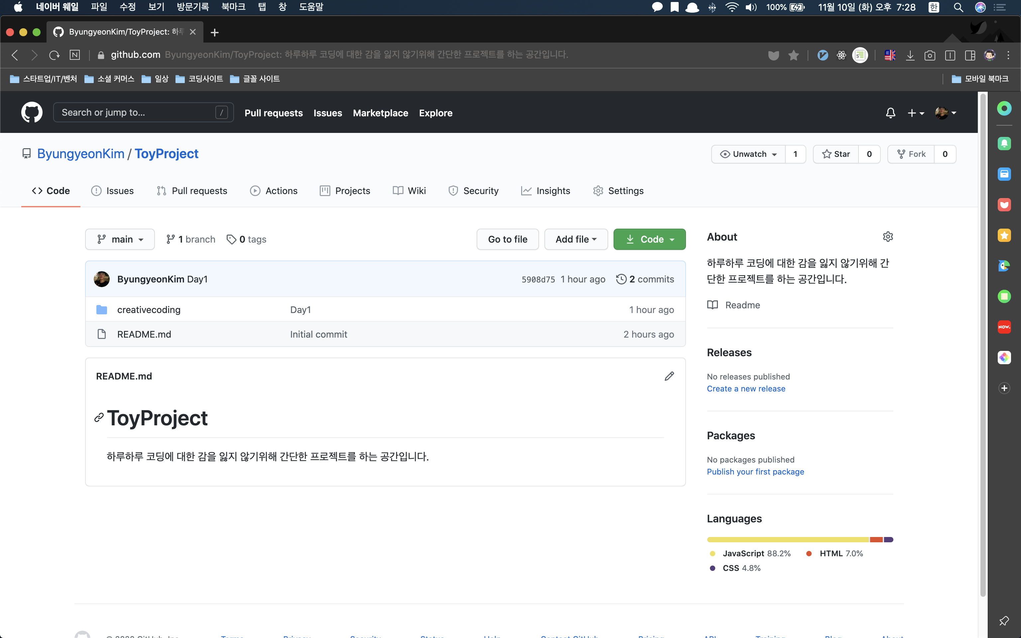Expand the main branch dropdown

click(x=120, y=239)
